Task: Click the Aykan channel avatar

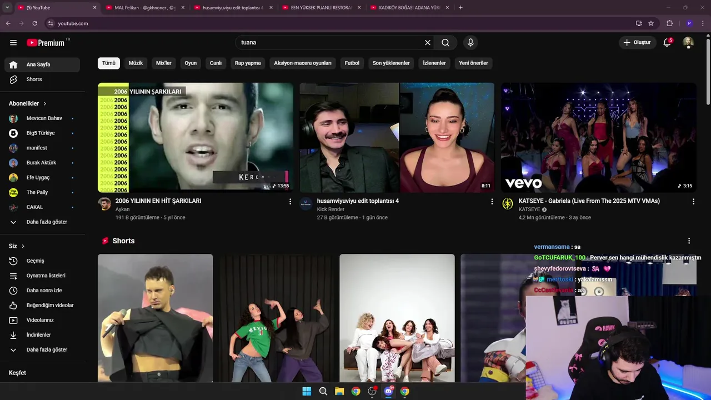Action: (104, 204)
